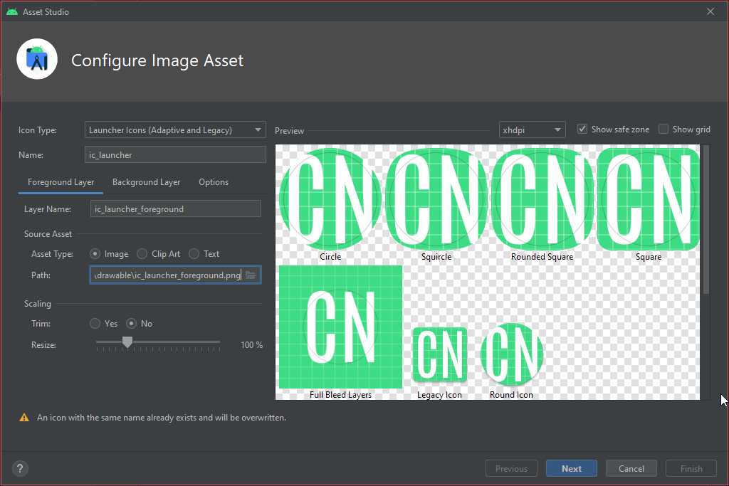Click the Layer Name input field

point(175,208)
